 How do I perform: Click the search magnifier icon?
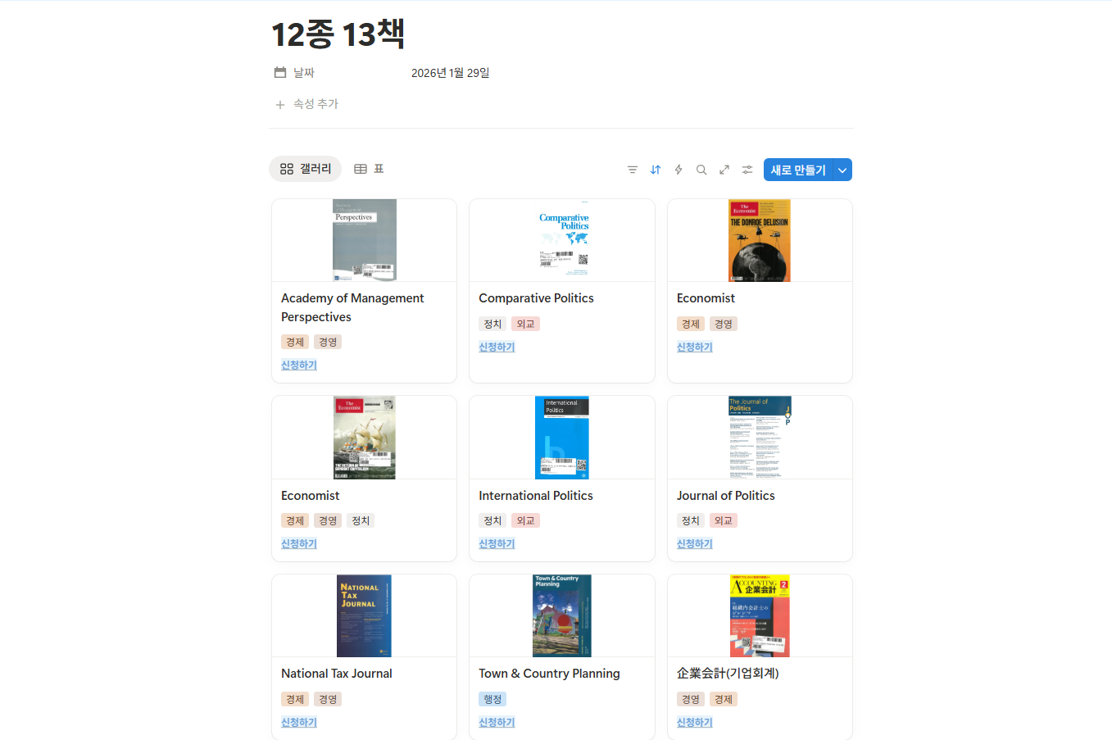click(x=701, y=170)
